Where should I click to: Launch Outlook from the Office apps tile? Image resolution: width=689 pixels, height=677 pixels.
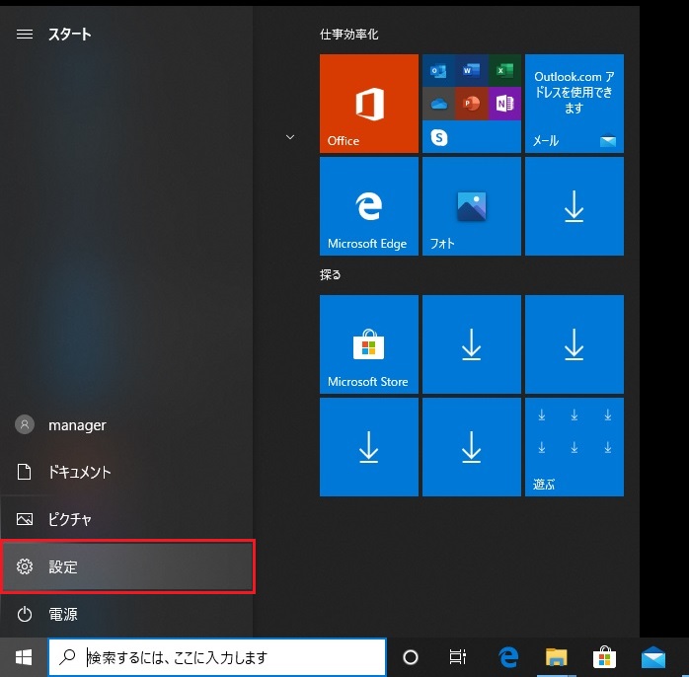coord(438,70)
